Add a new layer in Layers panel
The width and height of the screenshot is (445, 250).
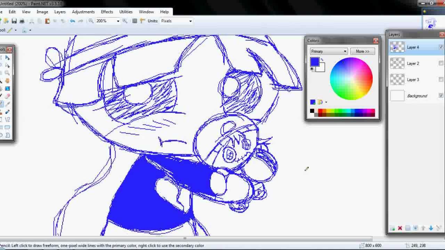point(392,228)
